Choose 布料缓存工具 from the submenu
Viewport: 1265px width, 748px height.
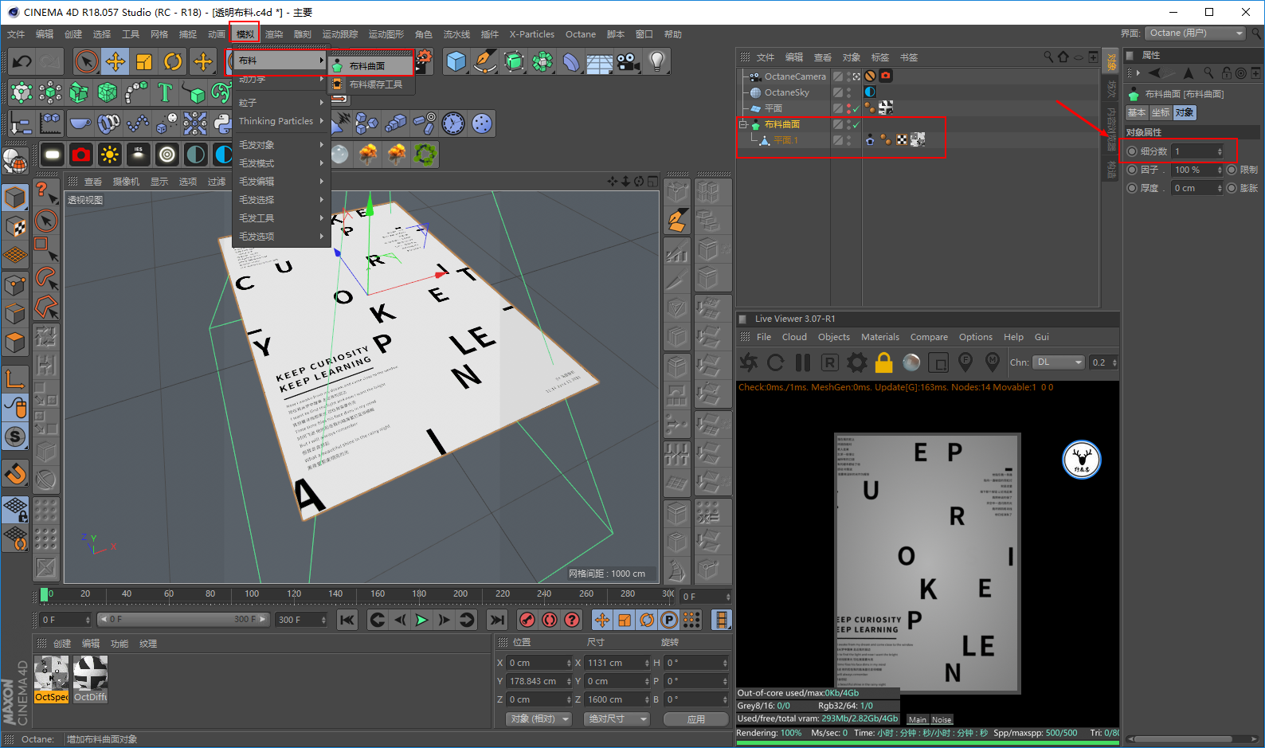pyautogui.click(x=375, y=84)
